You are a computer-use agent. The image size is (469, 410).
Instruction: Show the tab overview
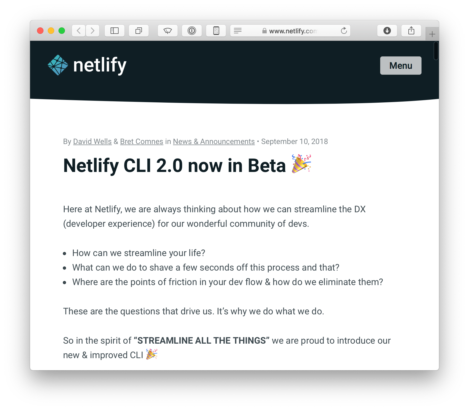[x=139, y=31]
